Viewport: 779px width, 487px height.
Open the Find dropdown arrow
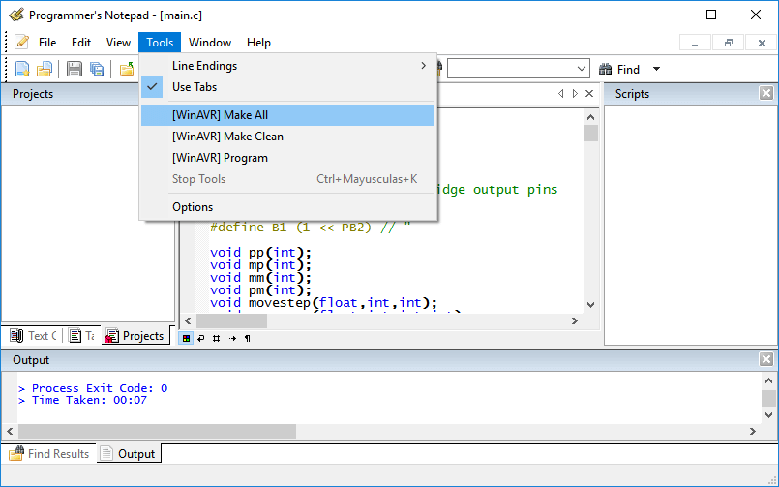coord(656,69)
